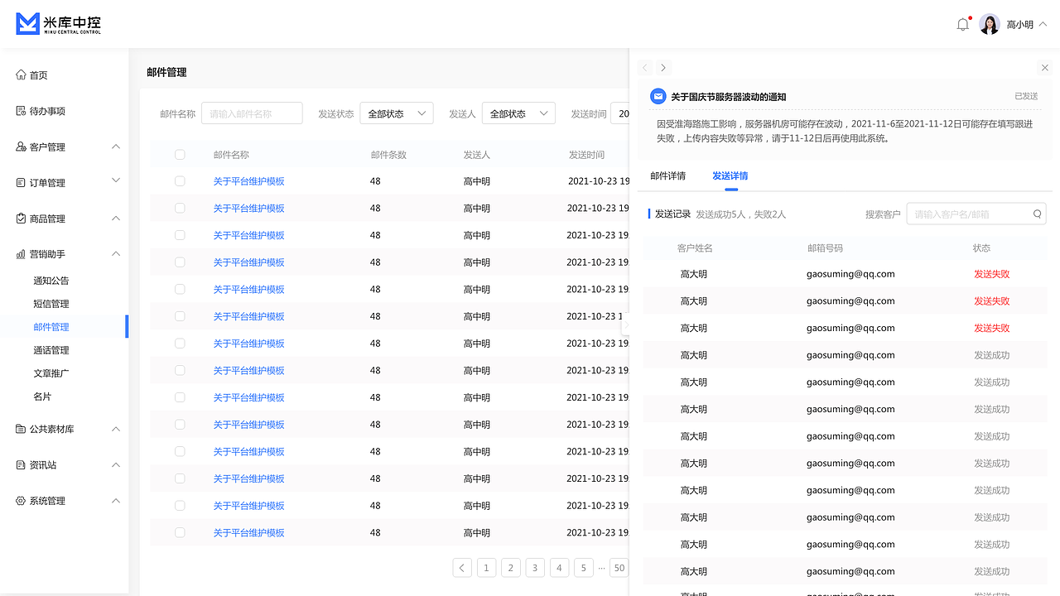The image size is (1060, 596).
Task: Jump to page 50 in pagination
Action: (619, 568)
